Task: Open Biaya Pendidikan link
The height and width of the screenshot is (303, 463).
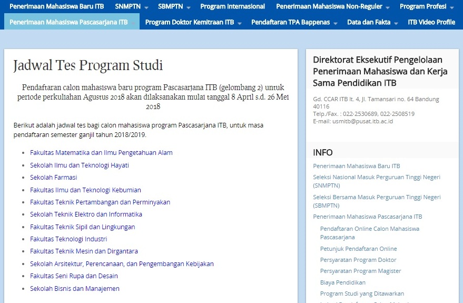Action: [342, 282]
